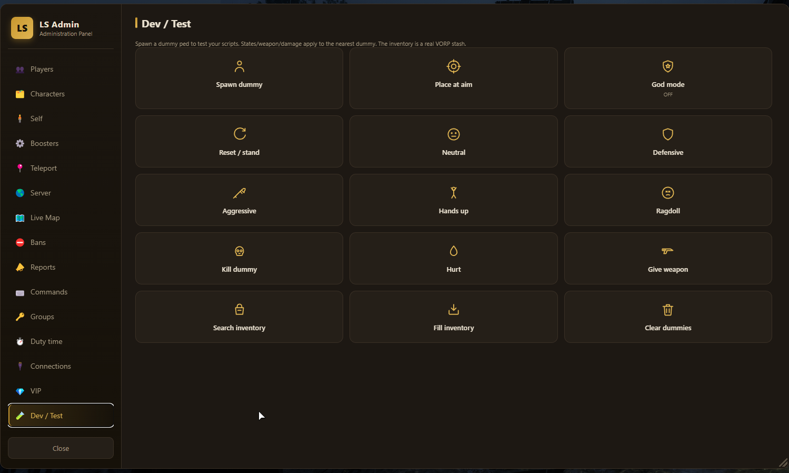The height and width of the screenshot is (473, 789).
Task: Open the Players menu item
Action: click(x=61, y=69)
